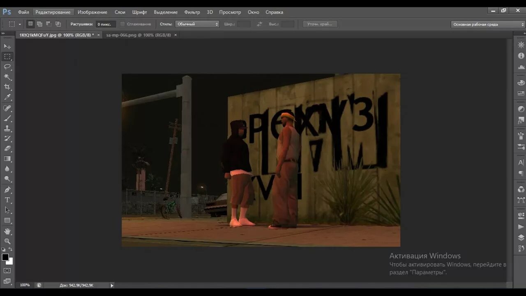526x296 pixels.
Task: Toggle Quick Mask mode
Action: pos(7,271)
